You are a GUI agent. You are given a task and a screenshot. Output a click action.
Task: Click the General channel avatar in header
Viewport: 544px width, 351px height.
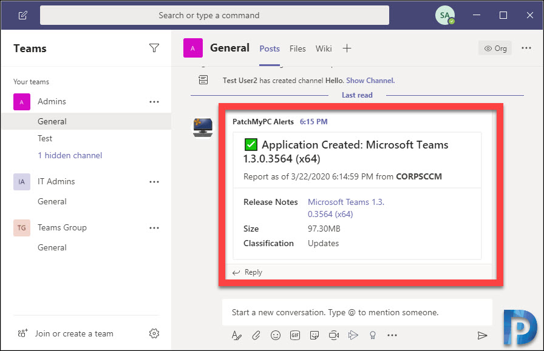point(193,48)
